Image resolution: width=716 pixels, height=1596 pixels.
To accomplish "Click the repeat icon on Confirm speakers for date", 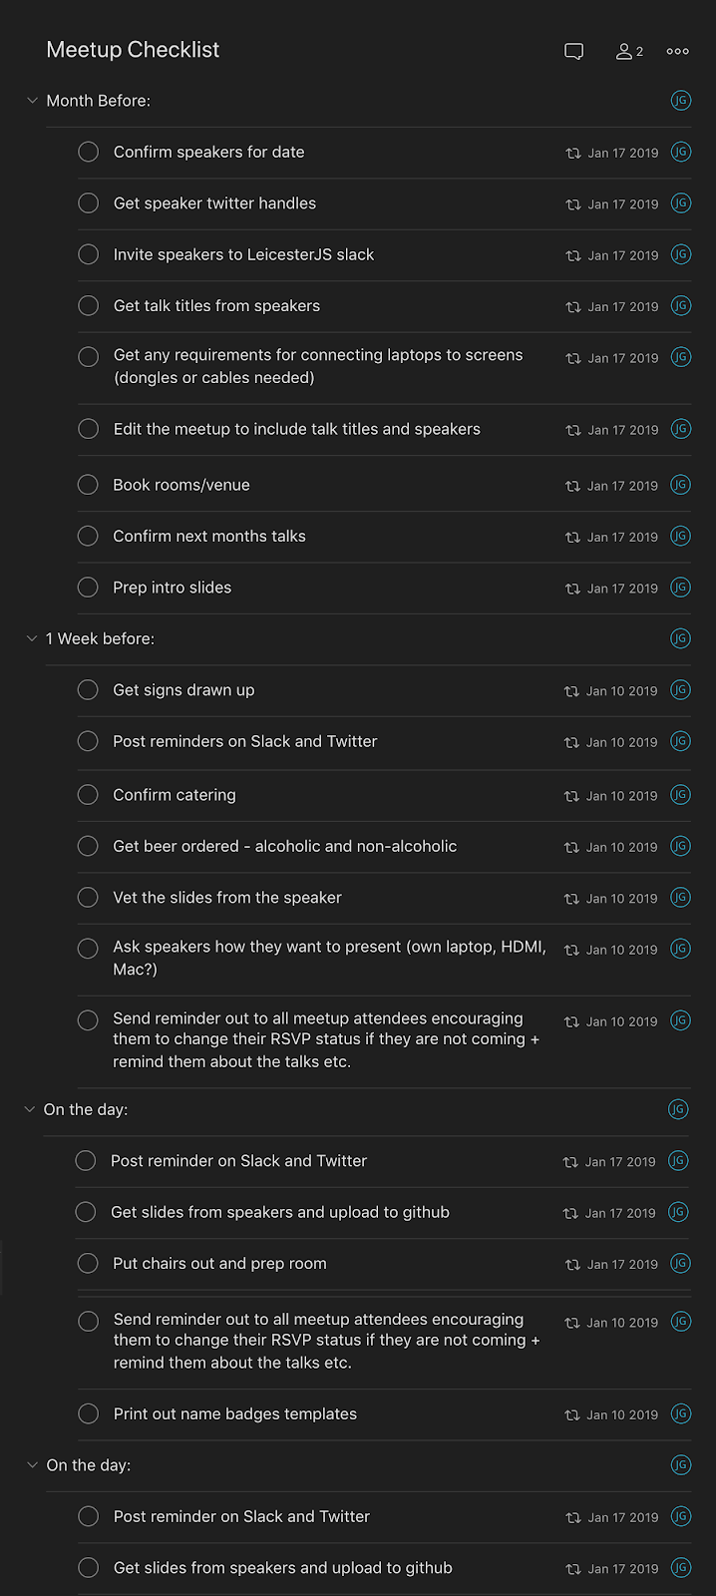I will pyautogui.click(x=573, y=154).
